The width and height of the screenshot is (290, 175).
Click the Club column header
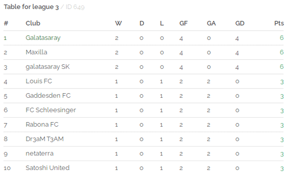coord(33,23)
